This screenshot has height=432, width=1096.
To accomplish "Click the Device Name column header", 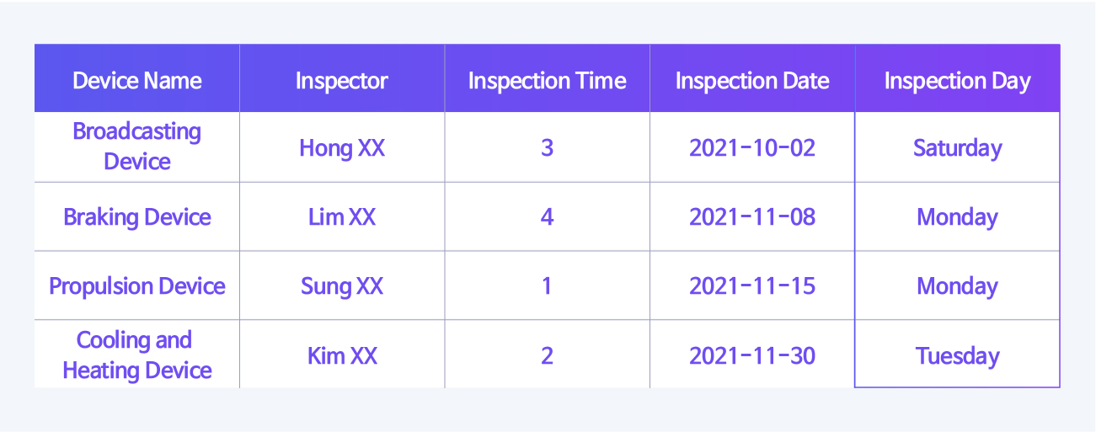I will click(137, 81).
